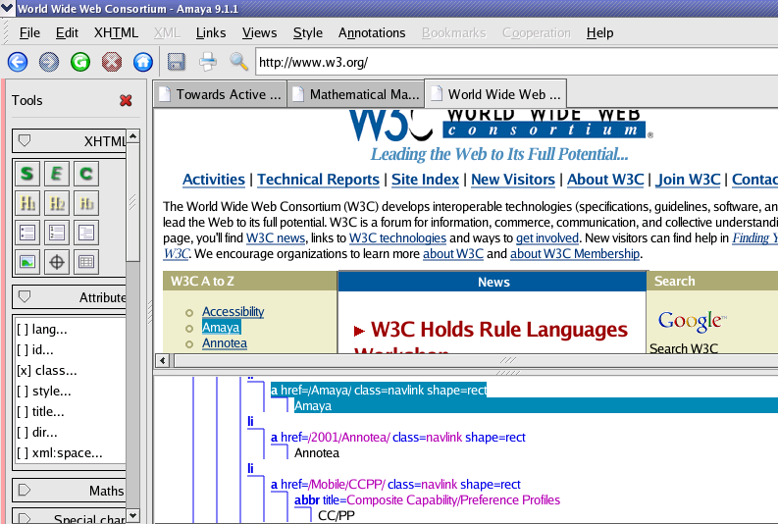The image size is (778, 524).
Task: Open the window menu icon in title bar
Action: point(7,9)
